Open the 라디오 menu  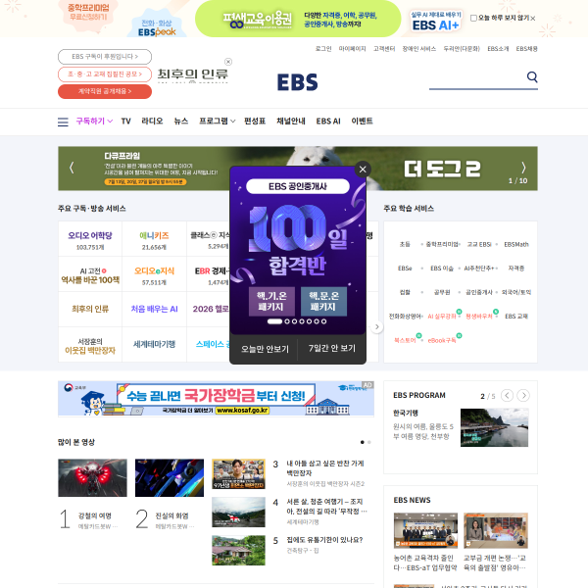tap(152, 121)
